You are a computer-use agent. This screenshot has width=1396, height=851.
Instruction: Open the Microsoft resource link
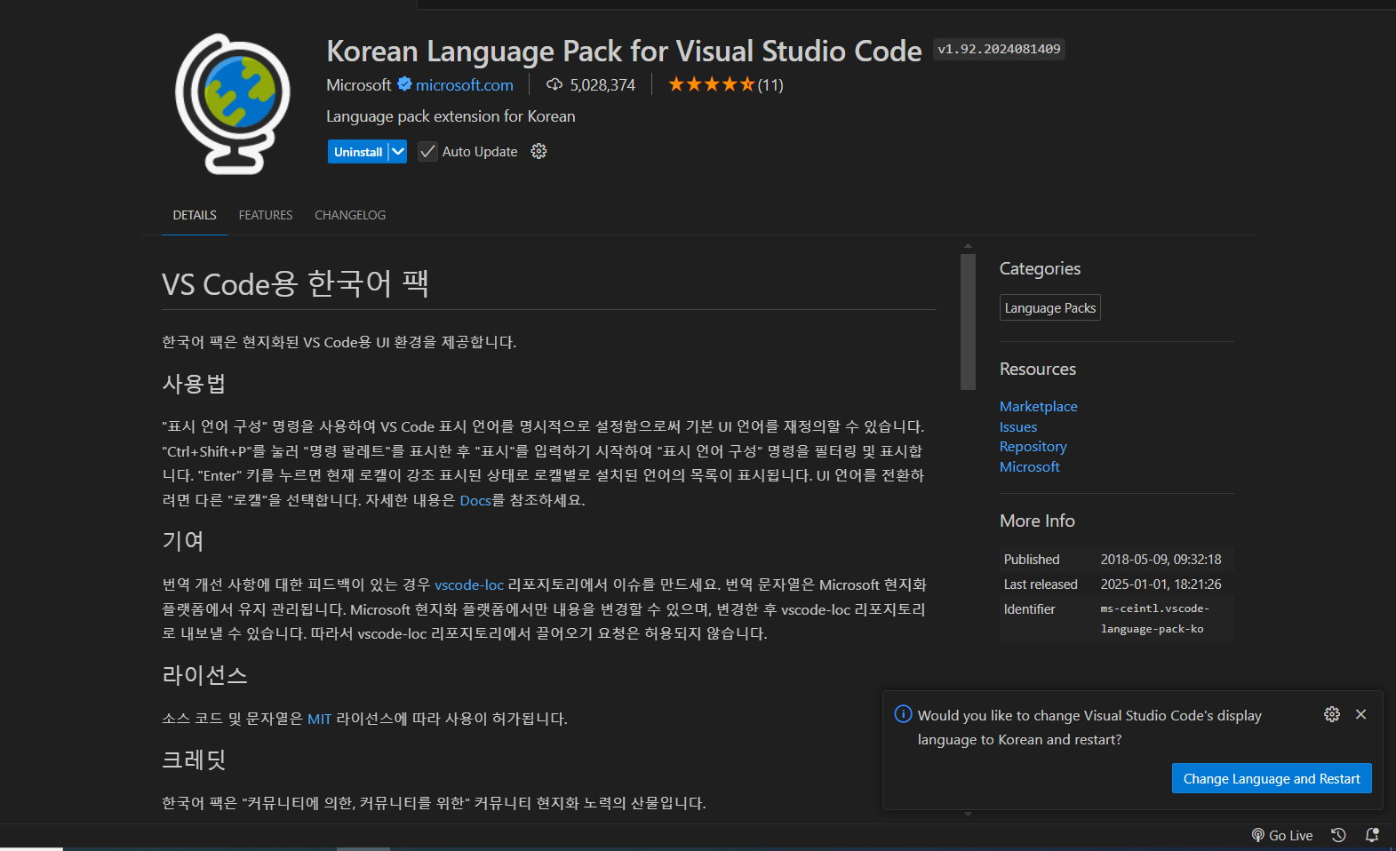[1029, 467]
